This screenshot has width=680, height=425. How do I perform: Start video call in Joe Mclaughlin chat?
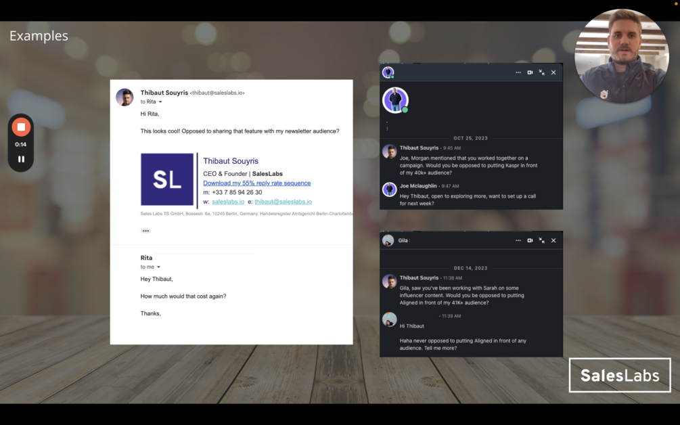click(x=530, y=72)
